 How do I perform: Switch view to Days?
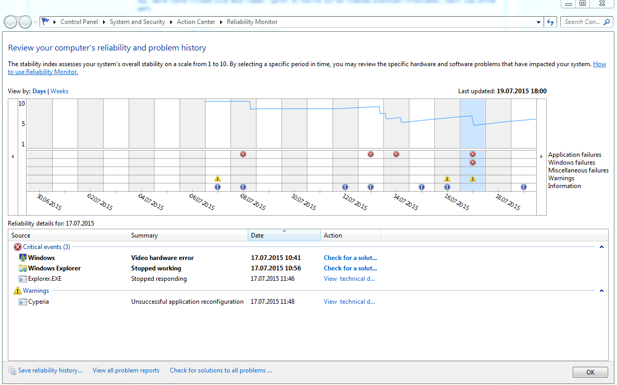39,91
